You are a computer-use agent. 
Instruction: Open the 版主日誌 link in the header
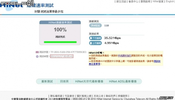point(121,2)
